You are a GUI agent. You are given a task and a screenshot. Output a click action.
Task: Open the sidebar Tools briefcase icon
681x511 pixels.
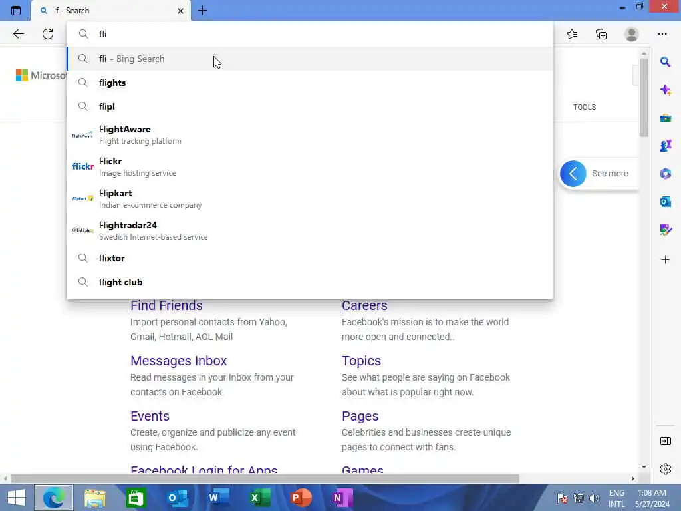tap(665, 118)
